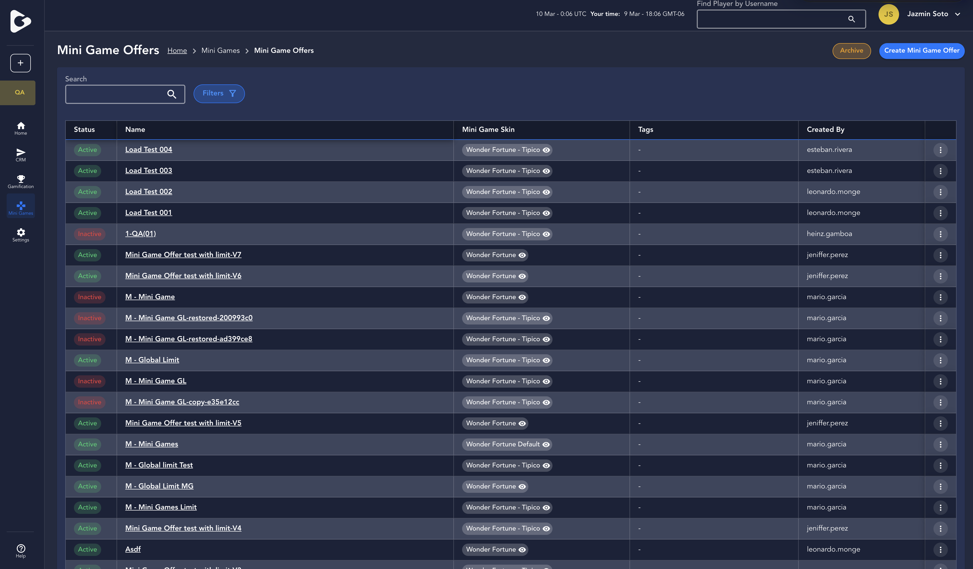Click the company logo at top left
The height and width of the screenshot is (569, 973).
pyautogui.click(x=21, y=21)
